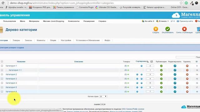Open the Справка menu
The width and height of the screenshot is (200, 112).
click(x=102, y=21)
